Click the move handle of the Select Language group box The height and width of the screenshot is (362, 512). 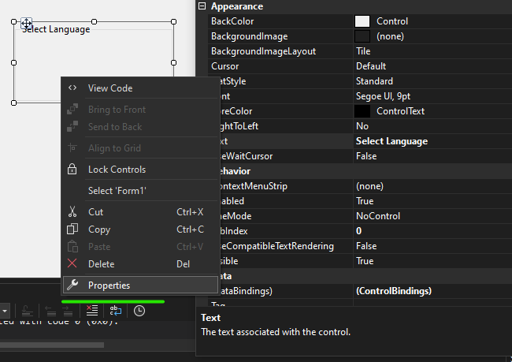pyautogui.click(x=26, y=24)
